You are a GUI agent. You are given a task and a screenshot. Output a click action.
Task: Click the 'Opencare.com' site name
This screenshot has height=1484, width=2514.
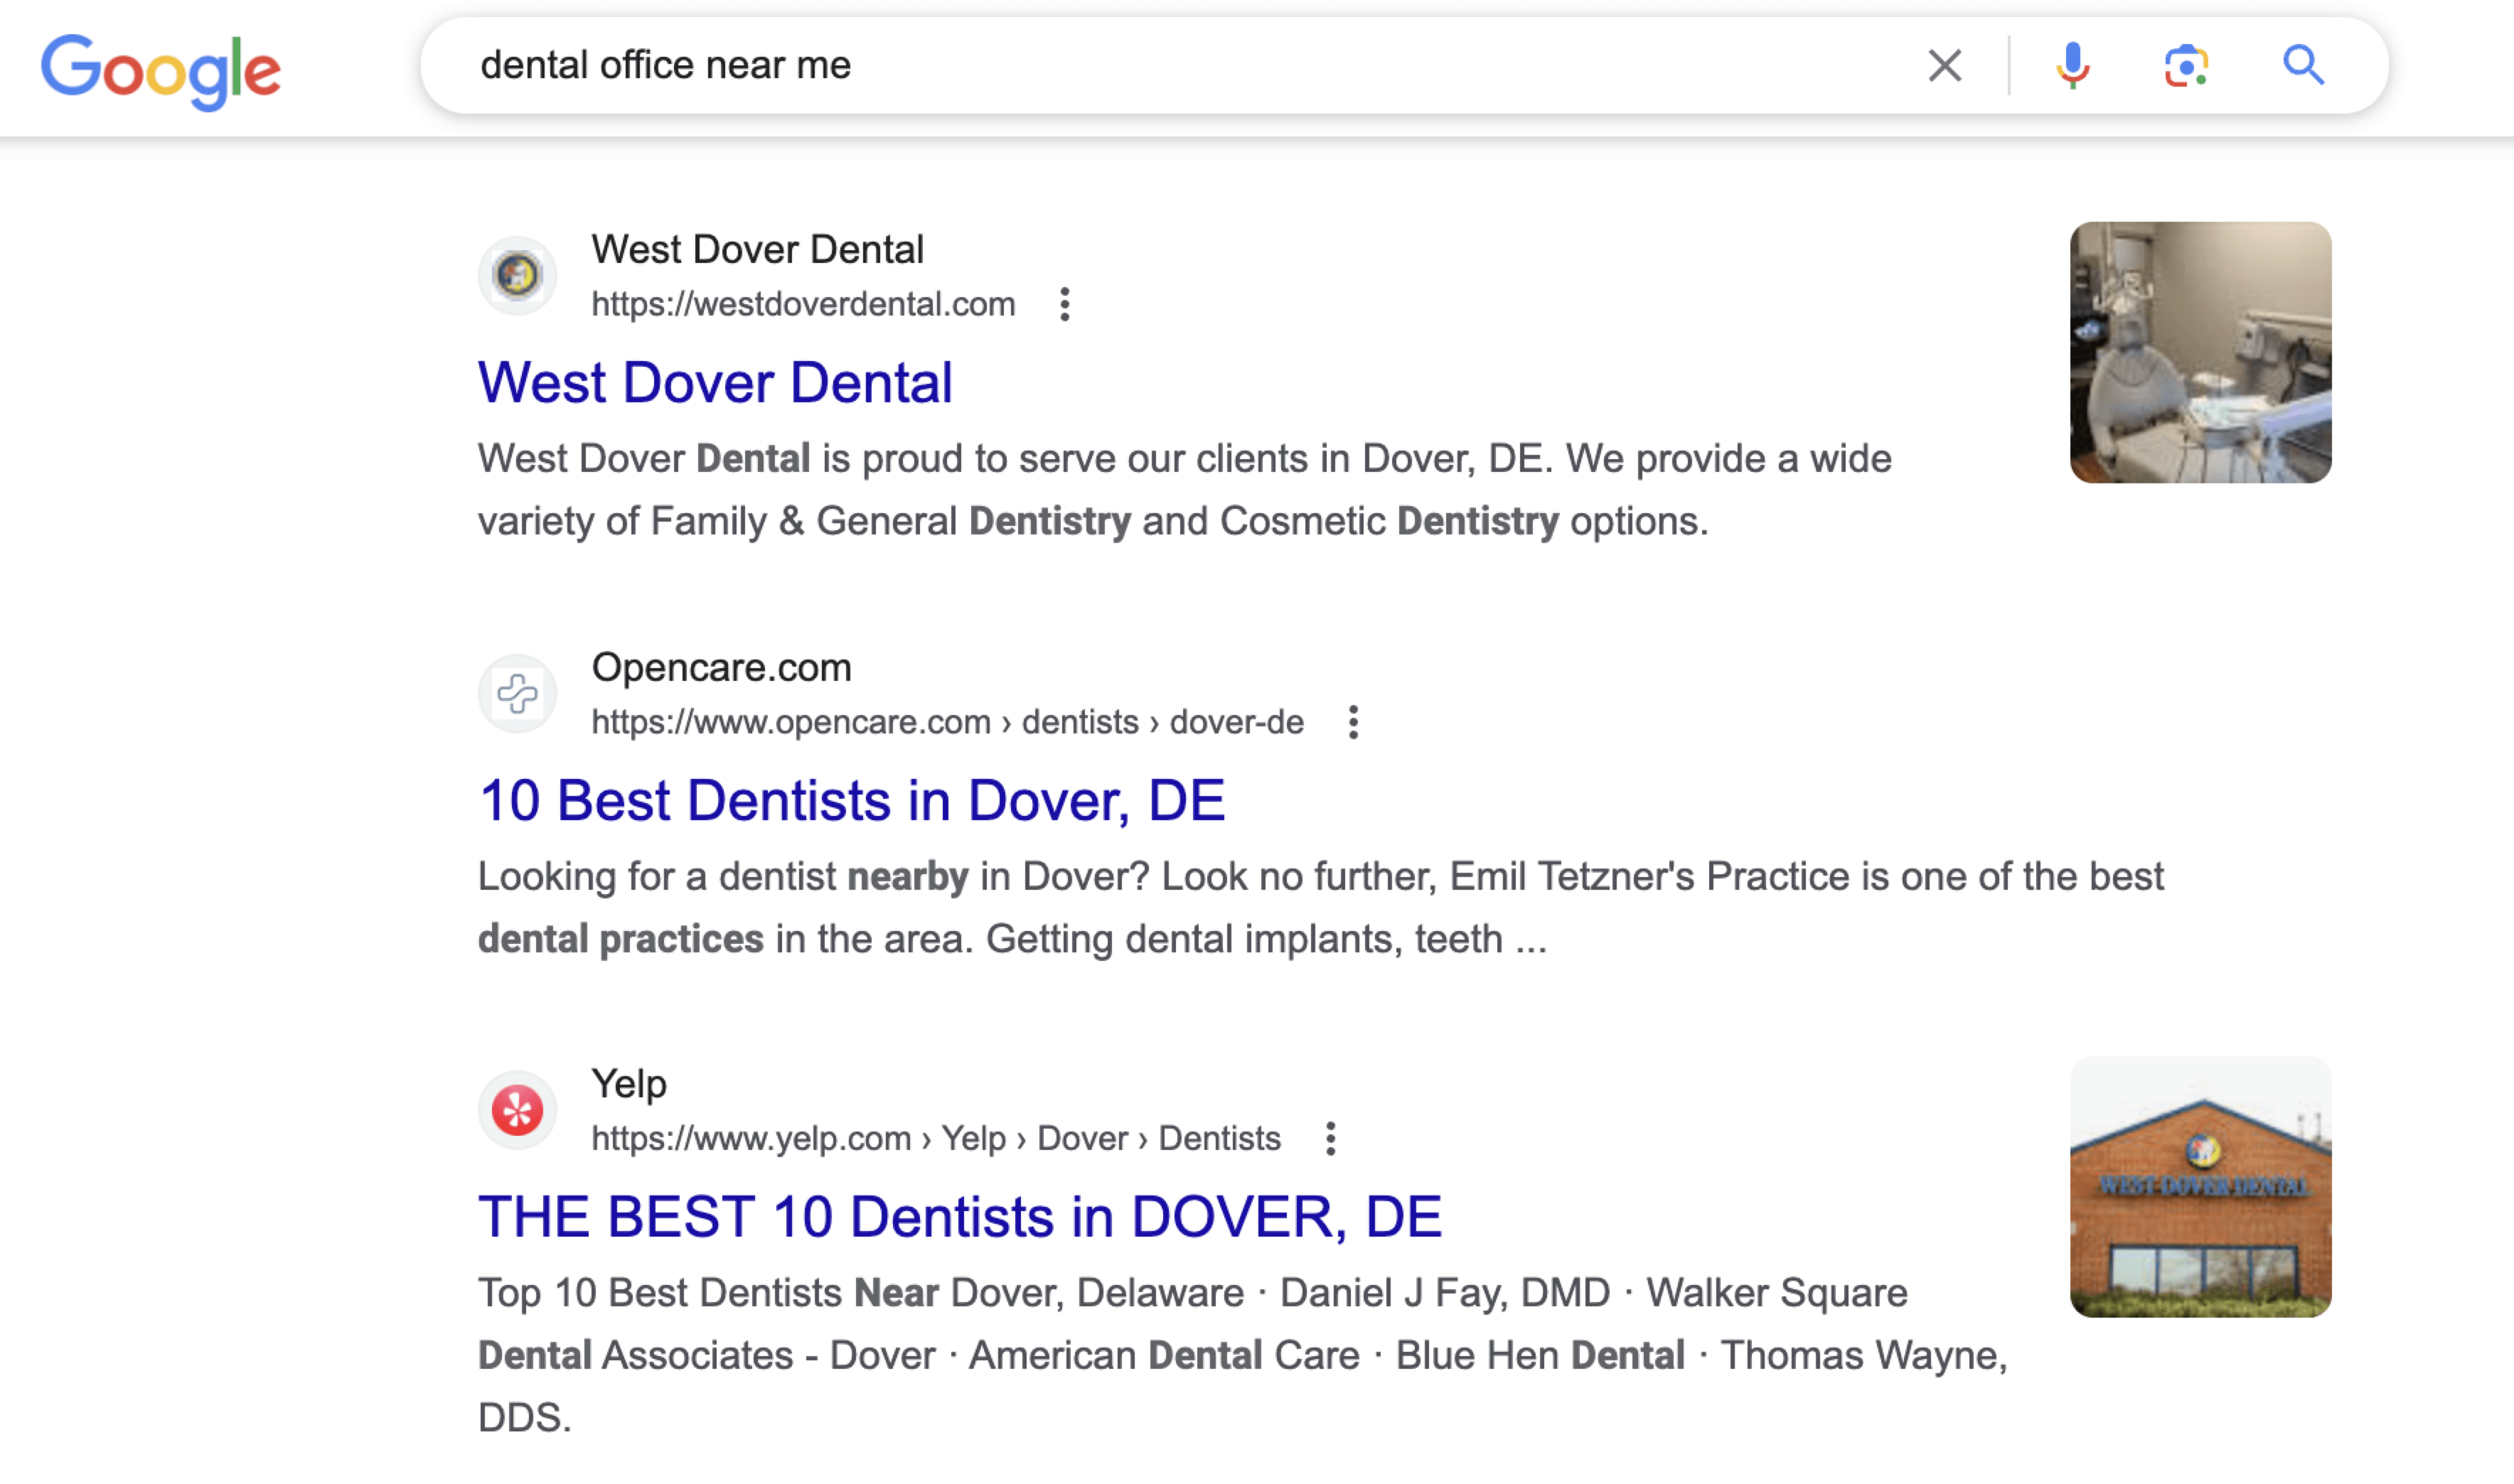[722, 667]
